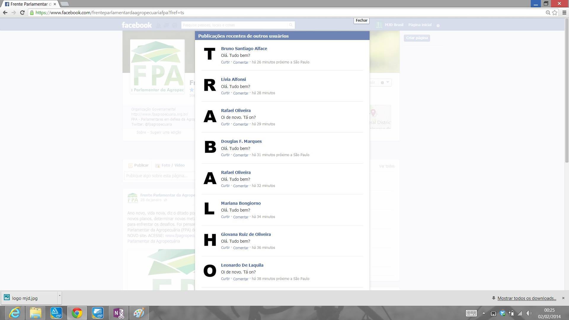Click Comentar on Leonardo De Laquila post
Viewport: 569px width, 320px height.
coord(241,279)
